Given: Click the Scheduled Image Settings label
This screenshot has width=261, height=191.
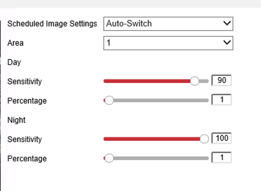Looking at the screenshot, I should tap(52, 24).
